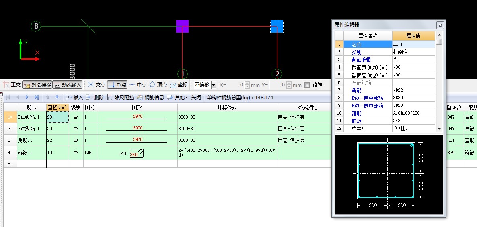Enable 中点 midpoint snap
Screen dimensions: 477x227
tap(138, 85)
